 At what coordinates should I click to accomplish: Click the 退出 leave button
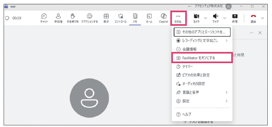253,18
